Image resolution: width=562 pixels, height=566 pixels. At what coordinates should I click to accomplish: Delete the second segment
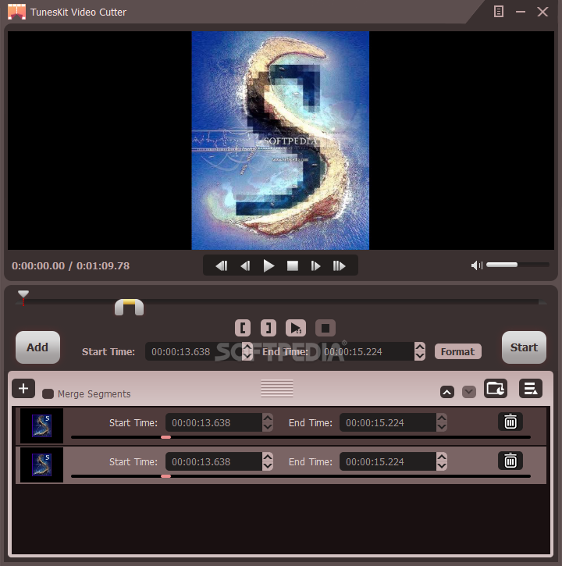[x=510, y=461]
